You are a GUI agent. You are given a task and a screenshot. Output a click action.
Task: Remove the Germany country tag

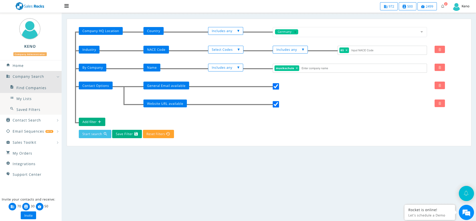tap(295, 32)
